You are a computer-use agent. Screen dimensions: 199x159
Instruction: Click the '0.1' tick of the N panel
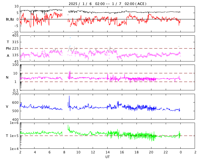16,90
